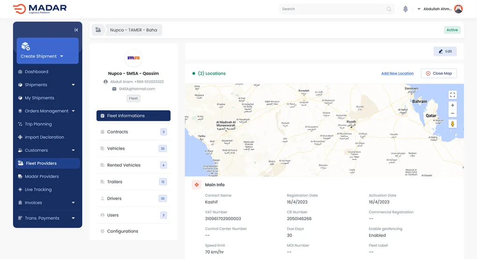Click the MADAR logo
The image size is (477, 259).
point(40,9)
